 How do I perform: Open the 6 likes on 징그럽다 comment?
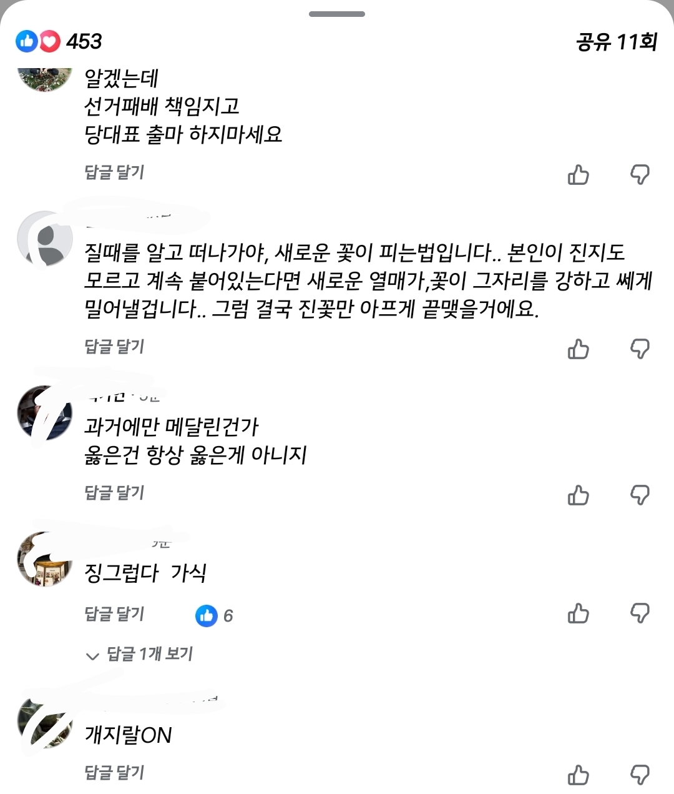click(214, 616)
